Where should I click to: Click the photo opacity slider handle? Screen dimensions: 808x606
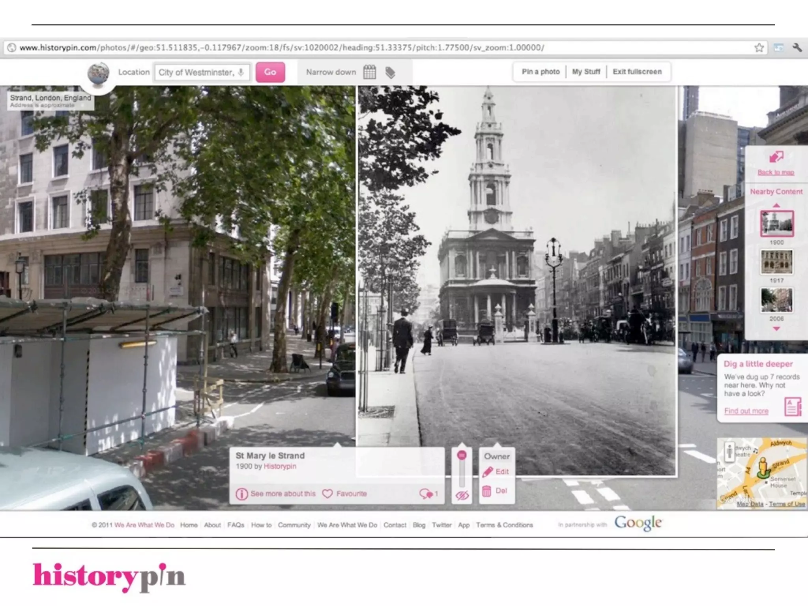tap(462, 456)
